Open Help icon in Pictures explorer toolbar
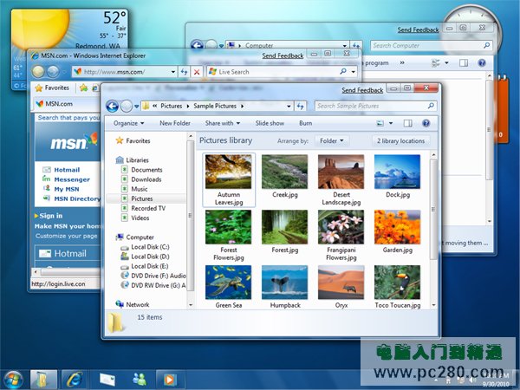The width and height of the screenshot is (520, 390). [426, 123]
